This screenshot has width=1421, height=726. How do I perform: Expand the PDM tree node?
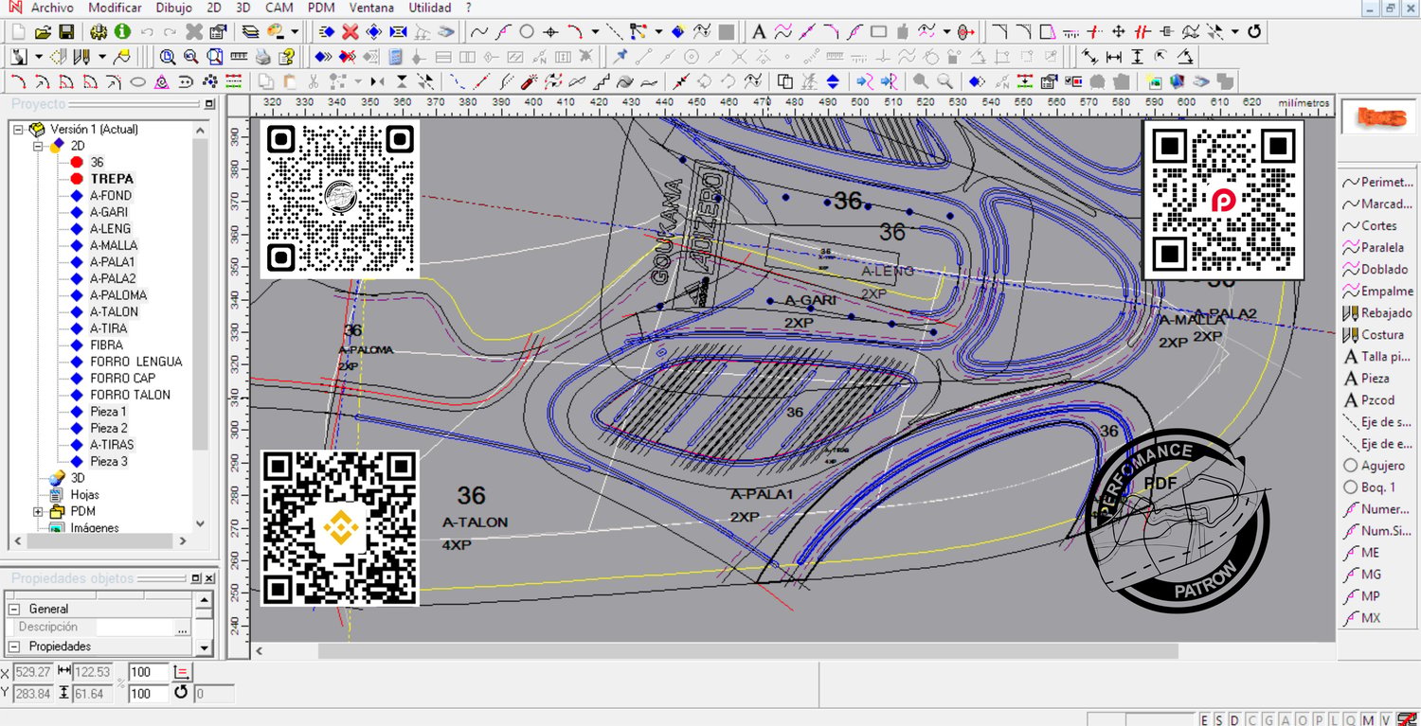coord(38,511)
